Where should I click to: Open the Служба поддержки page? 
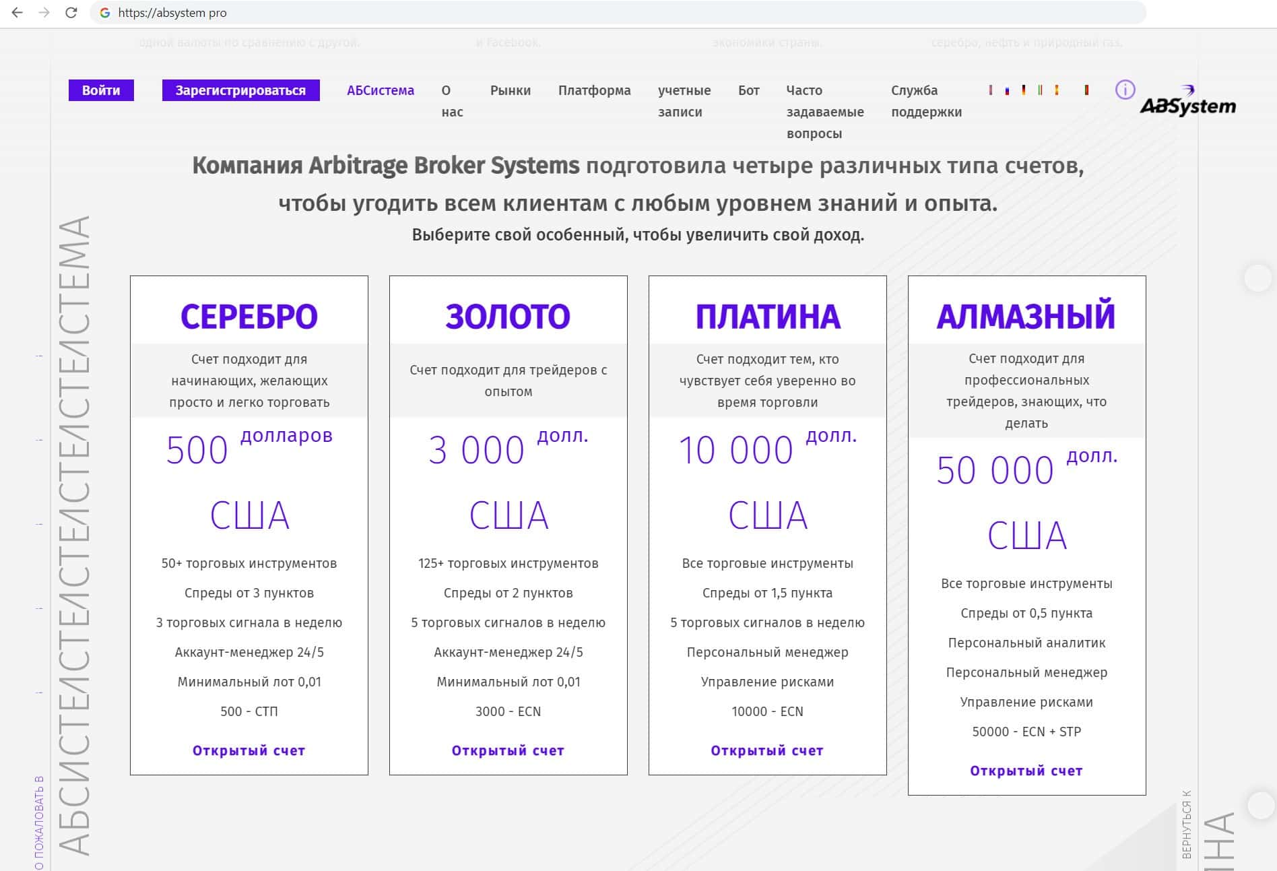(x=926, y=101)
